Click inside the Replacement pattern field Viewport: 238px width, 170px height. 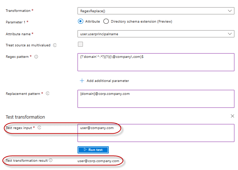point(156,98)
